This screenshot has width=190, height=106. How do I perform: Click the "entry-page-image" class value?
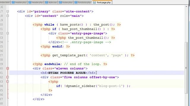coord(88,33)
